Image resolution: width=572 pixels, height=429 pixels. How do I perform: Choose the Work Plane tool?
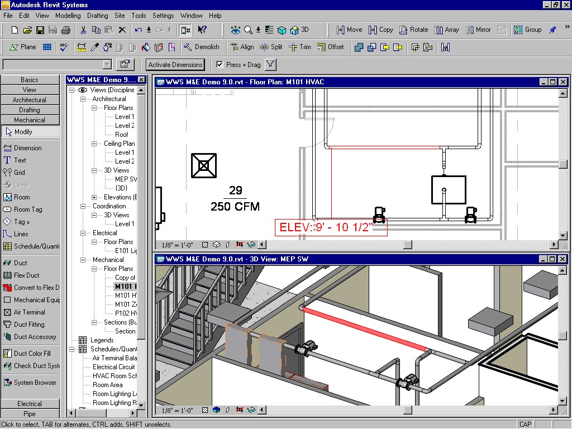point(22,47)
